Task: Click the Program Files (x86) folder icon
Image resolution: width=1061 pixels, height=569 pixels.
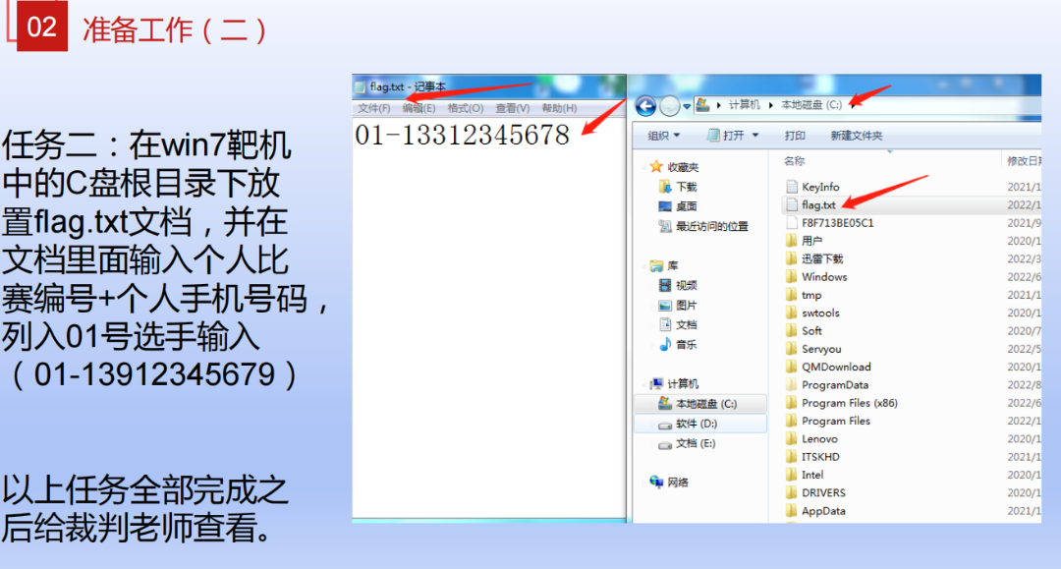Action: [792, 403]
